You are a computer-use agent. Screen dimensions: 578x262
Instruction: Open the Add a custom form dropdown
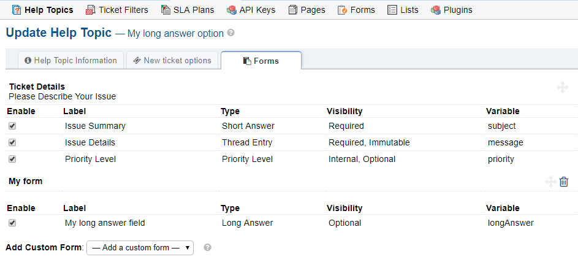coord(140,248)
